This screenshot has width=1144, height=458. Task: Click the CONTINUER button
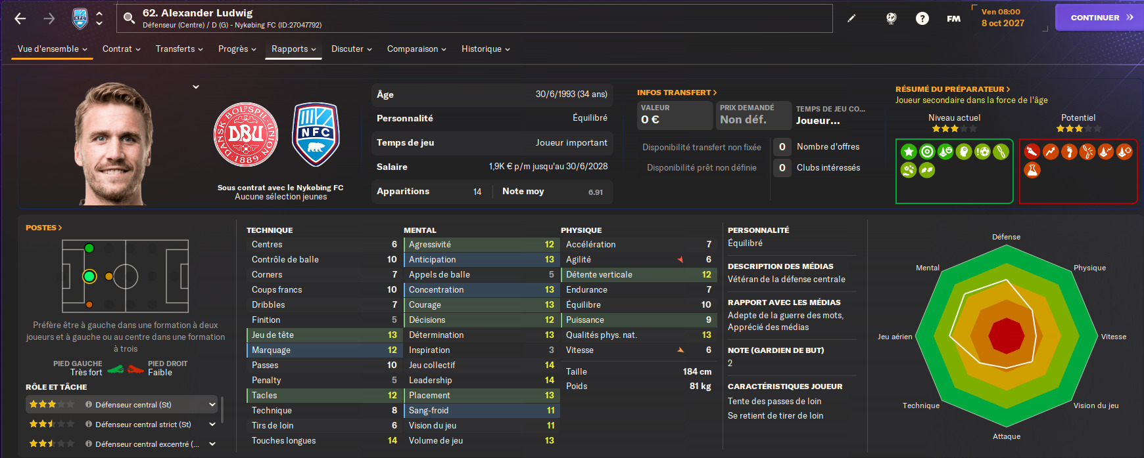[x=1099, y=18]
